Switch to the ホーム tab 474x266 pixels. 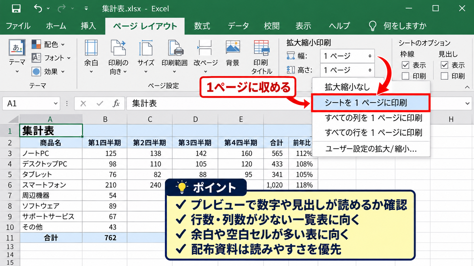click(x=56, y=26)
